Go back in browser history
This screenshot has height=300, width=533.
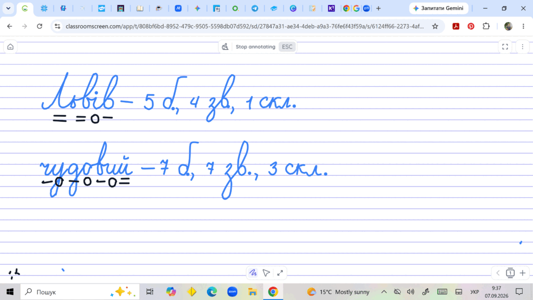(x=10, y=26)
